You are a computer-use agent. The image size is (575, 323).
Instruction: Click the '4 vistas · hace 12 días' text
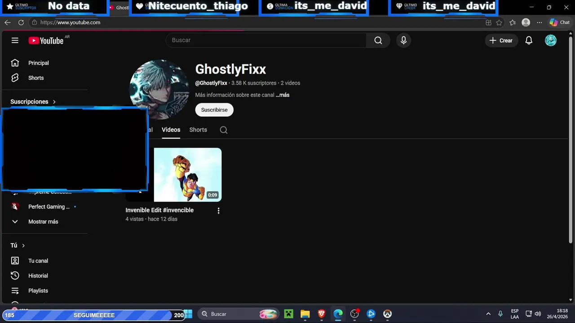tap(151, 219)
